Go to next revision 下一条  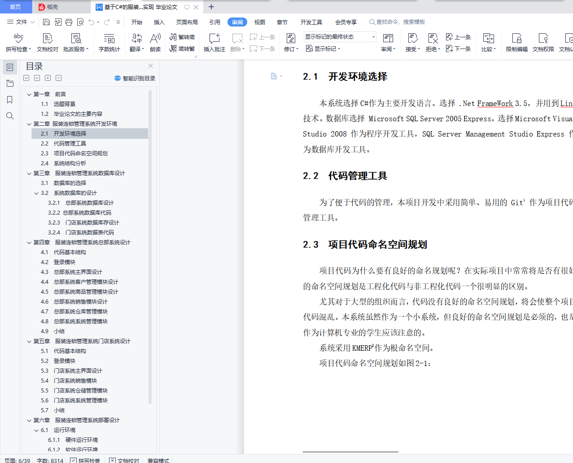(458, 49)
